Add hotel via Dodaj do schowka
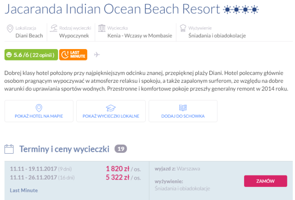 tap(183, 111)
